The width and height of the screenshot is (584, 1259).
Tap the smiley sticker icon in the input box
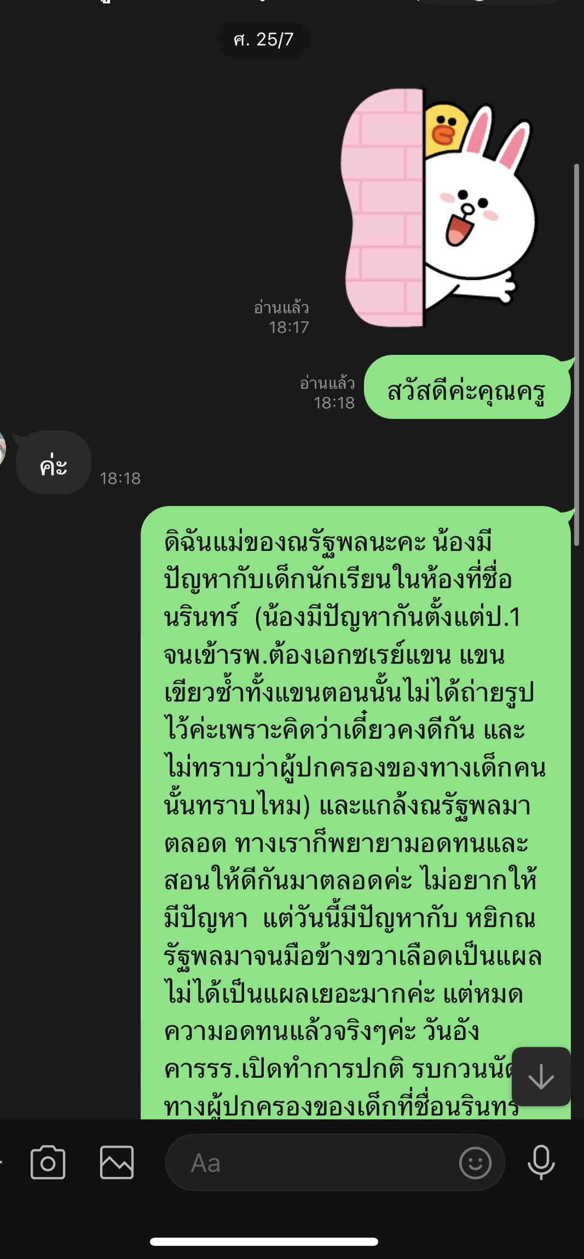coord(475,1163)
